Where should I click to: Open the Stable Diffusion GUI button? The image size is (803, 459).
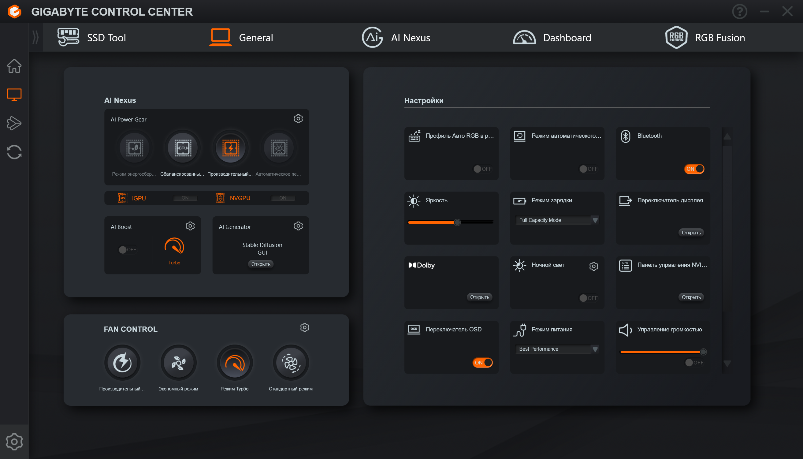pyautogui.click(x=261, y=264)
